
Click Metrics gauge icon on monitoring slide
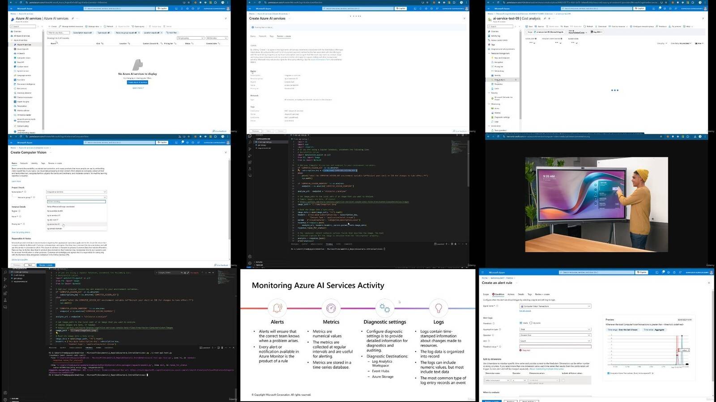pyautogui.click(x=331, y=308)
